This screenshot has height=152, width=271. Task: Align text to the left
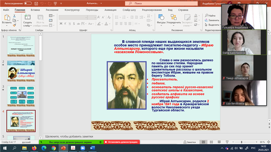tap(117, 24)
